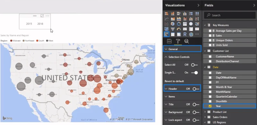Select the Stacked column chart visualization

(173, 13)
